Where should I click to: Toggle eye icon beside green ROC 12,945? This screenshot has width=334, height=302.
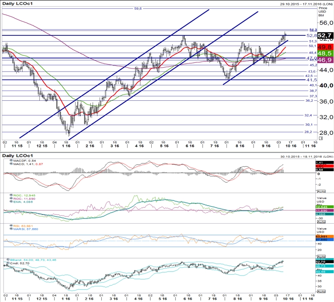pos(12,195)
